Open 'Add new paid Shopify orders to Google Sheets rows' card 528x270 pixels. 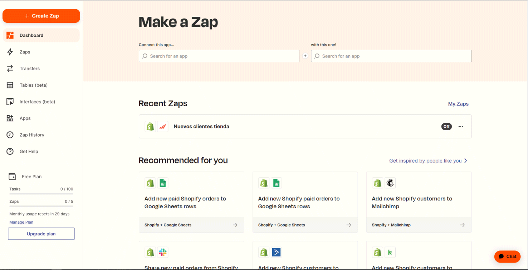click(191, 202)
